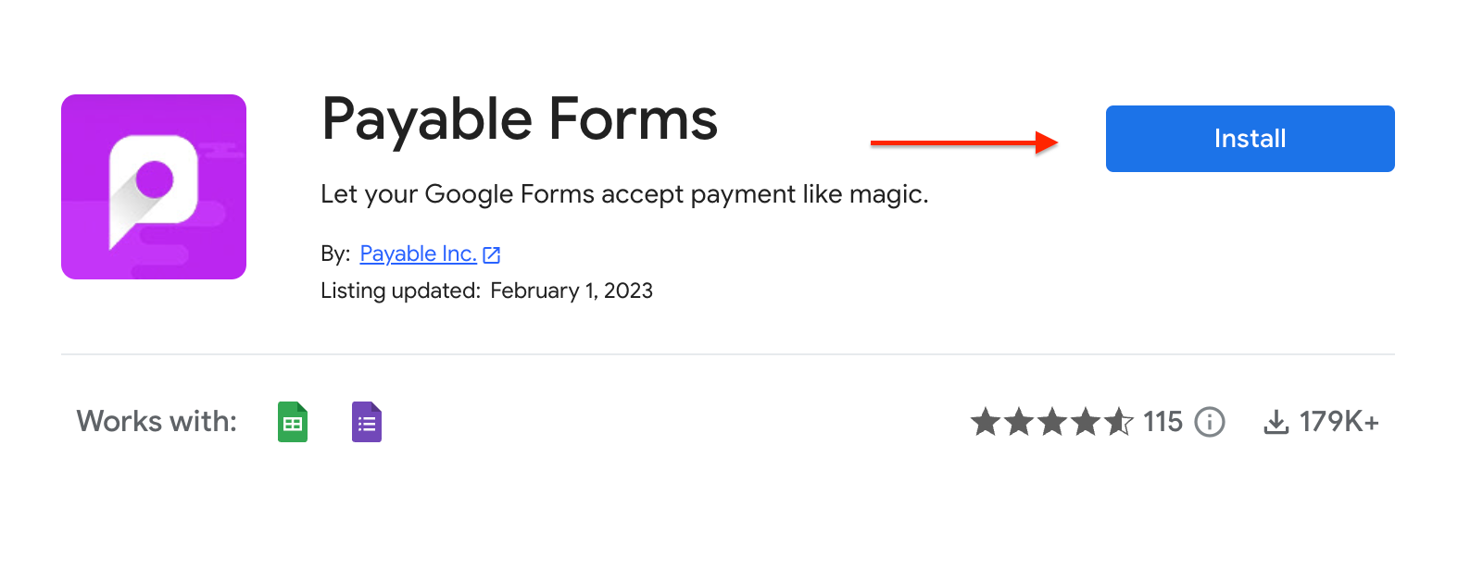Click the download arrow icon
Viewport: 1458px width, 581px height.
tap(1276, 422)
